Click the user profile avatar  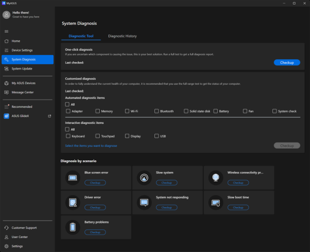pos(6,14)
